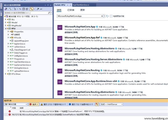168x120 pixels.
Task: Open the Updates (更新) NuGet tab
Action: [83, 10]
